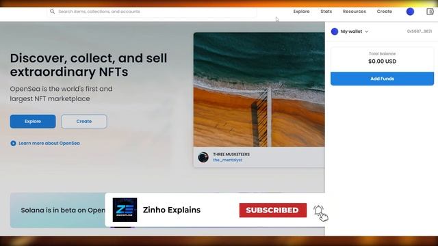Viewport: 438px width, 246px height.
Task: Click the $0.00 USD total balance
Action: [382, 61]
